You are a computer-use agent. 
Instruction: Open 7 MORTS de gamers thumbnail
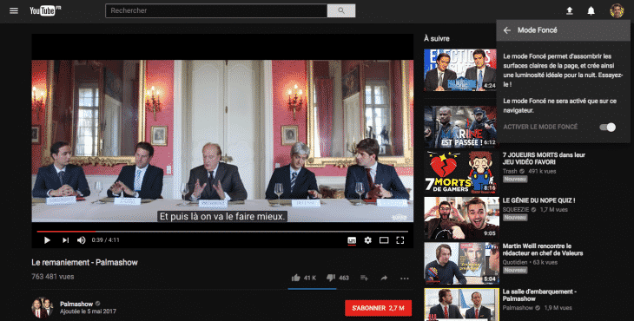coord(461,173)
